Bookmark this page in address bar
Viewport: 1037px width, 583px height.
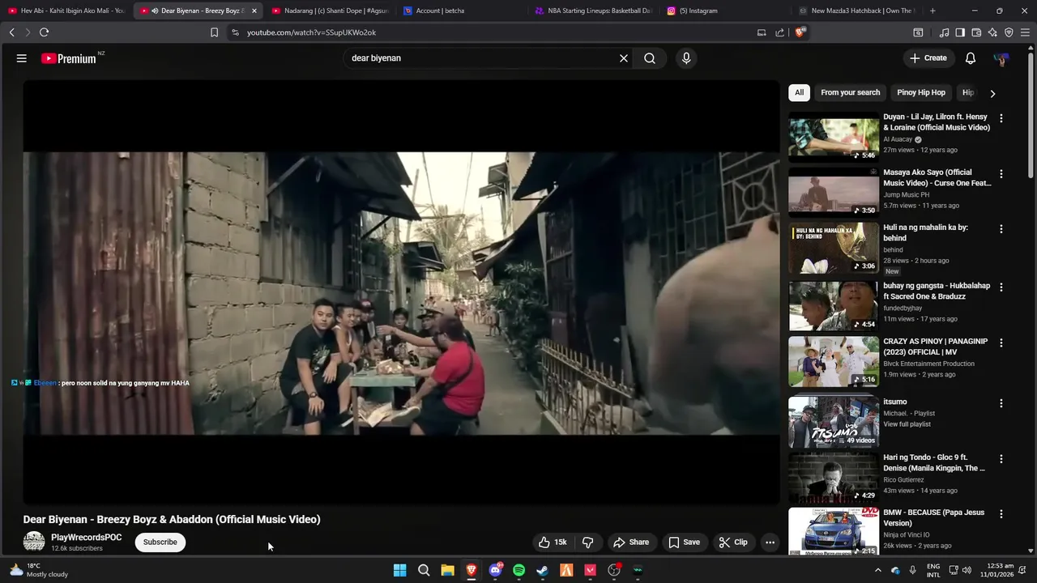click(x=214, y=32)
